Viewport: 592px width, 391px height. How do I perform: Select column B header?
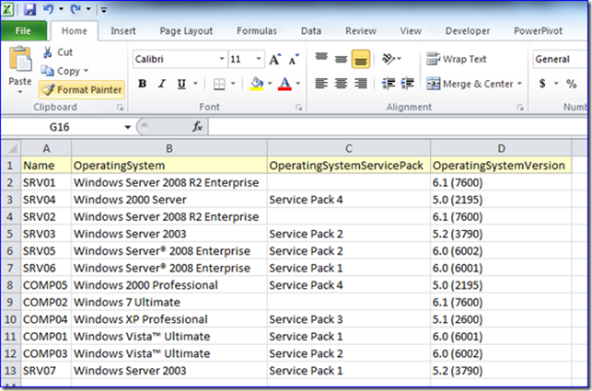169,148
